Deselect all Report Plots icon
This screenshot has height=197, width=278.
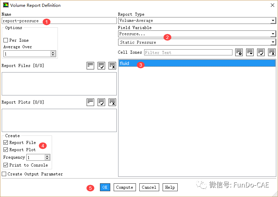[x=112, y=102]
